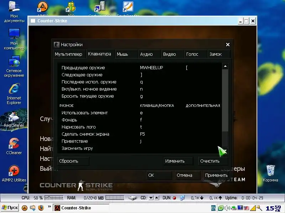
Task: Launch the CCleaner desktop shortcut
Action: point(14,146)
